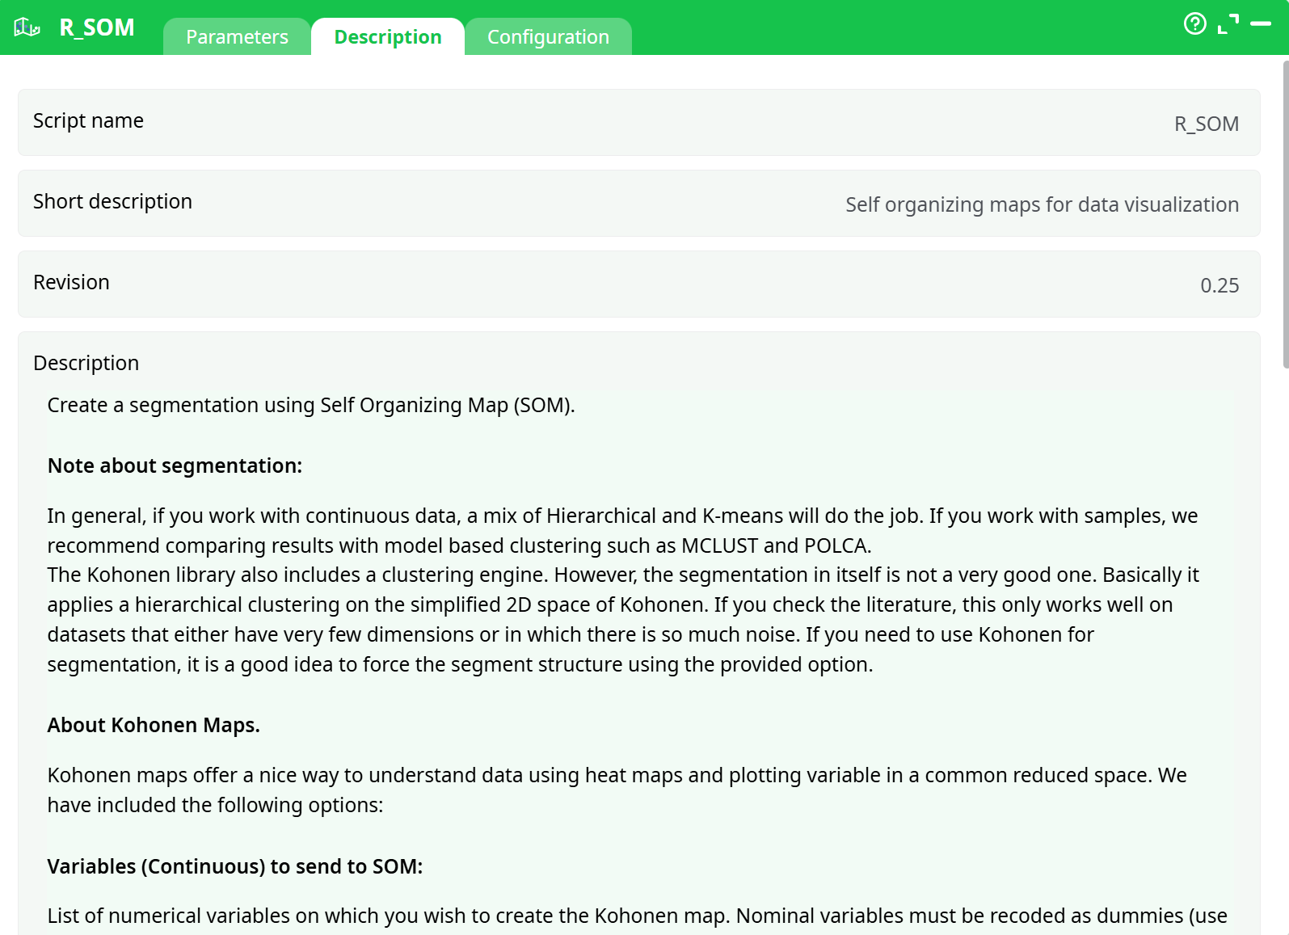Viewport: 1289px width, 935px height.
Task: Switch to the Parameters tab
Action: (237, 37)
